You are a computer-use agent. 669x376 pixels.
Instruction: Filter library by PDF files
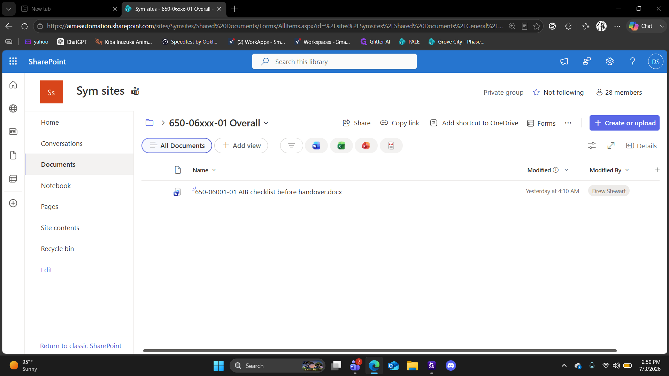[x=391, y=146]
